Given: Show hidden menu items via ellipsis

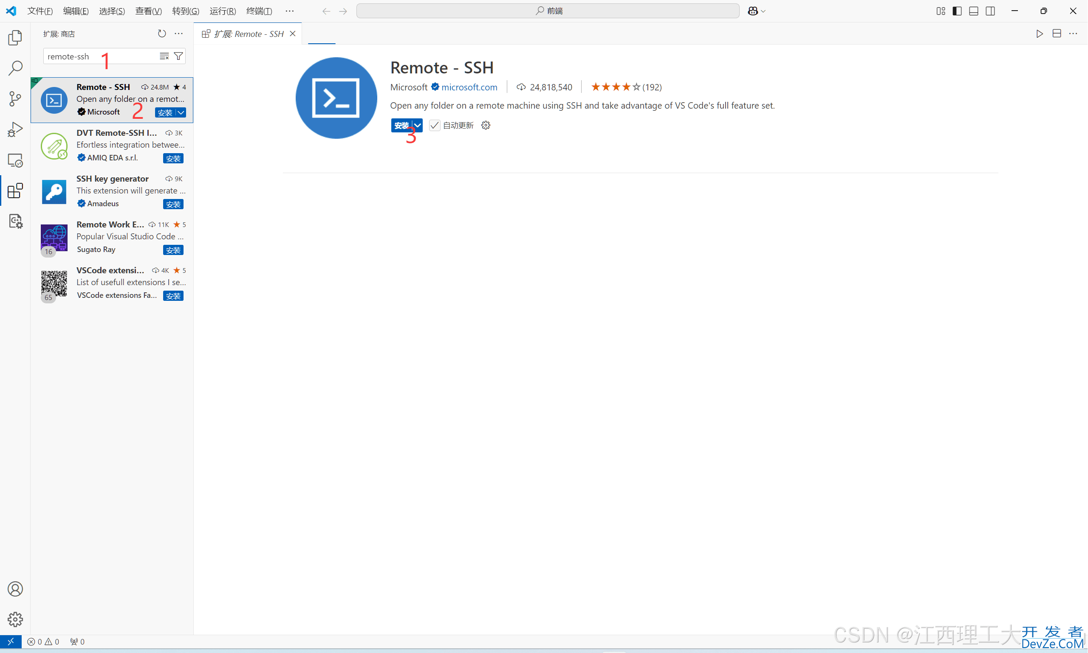Looking at the screenshot, I should coord(289,11).
